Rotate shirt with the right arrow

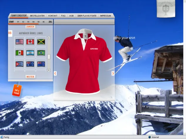(113, 73)
